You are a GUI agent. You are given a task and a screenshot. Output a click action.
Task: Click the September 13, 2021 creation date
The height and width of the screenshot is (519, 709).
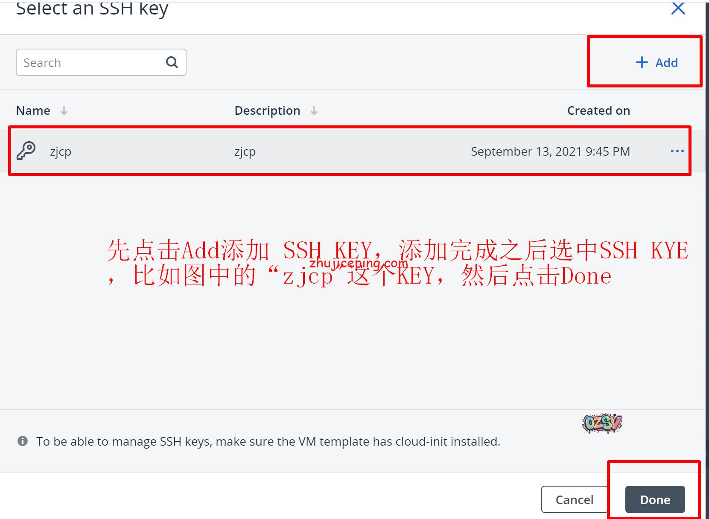click(550, 151)
